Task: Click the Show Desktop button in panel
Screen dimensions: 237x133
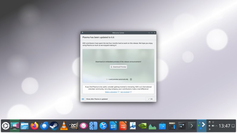Action: tap(233, 126)
